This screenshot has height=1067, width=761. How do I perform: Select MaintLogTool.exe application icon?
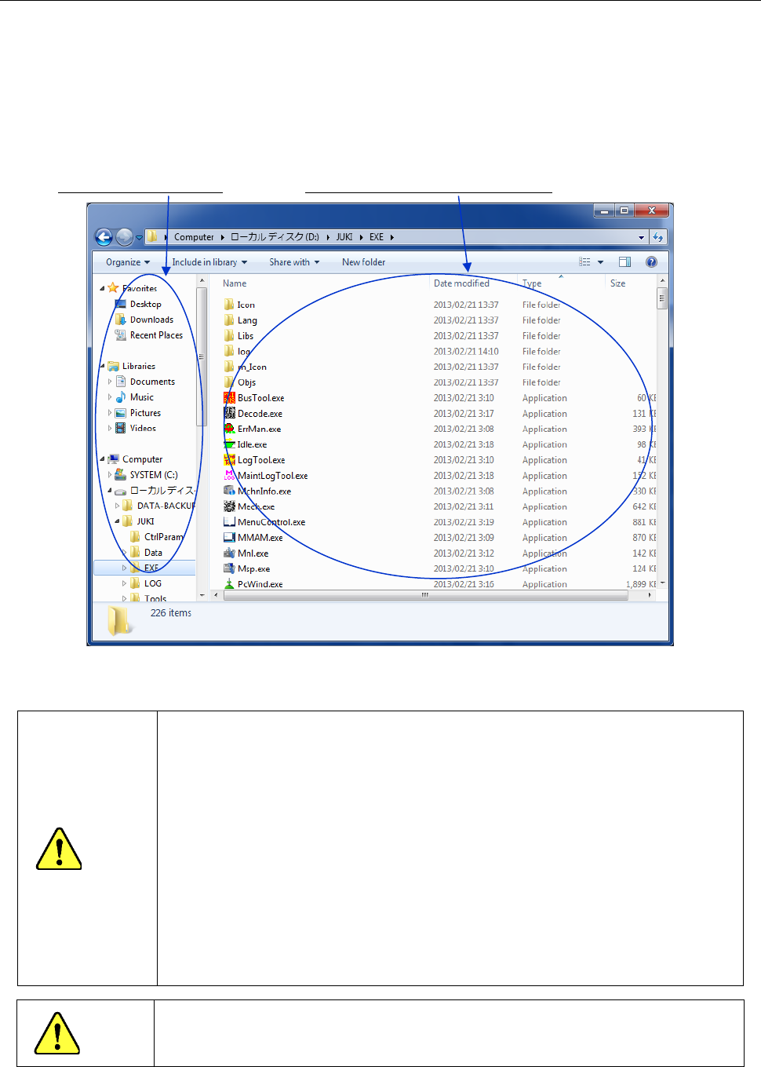coord(229,476)
